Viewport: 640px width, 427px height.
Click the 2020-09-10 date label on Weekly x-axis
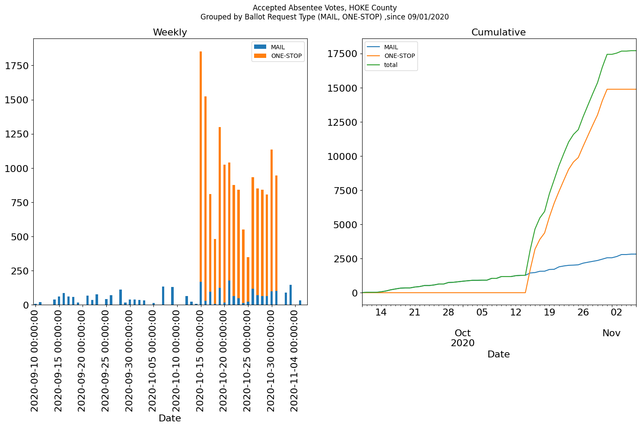[35, 360]
